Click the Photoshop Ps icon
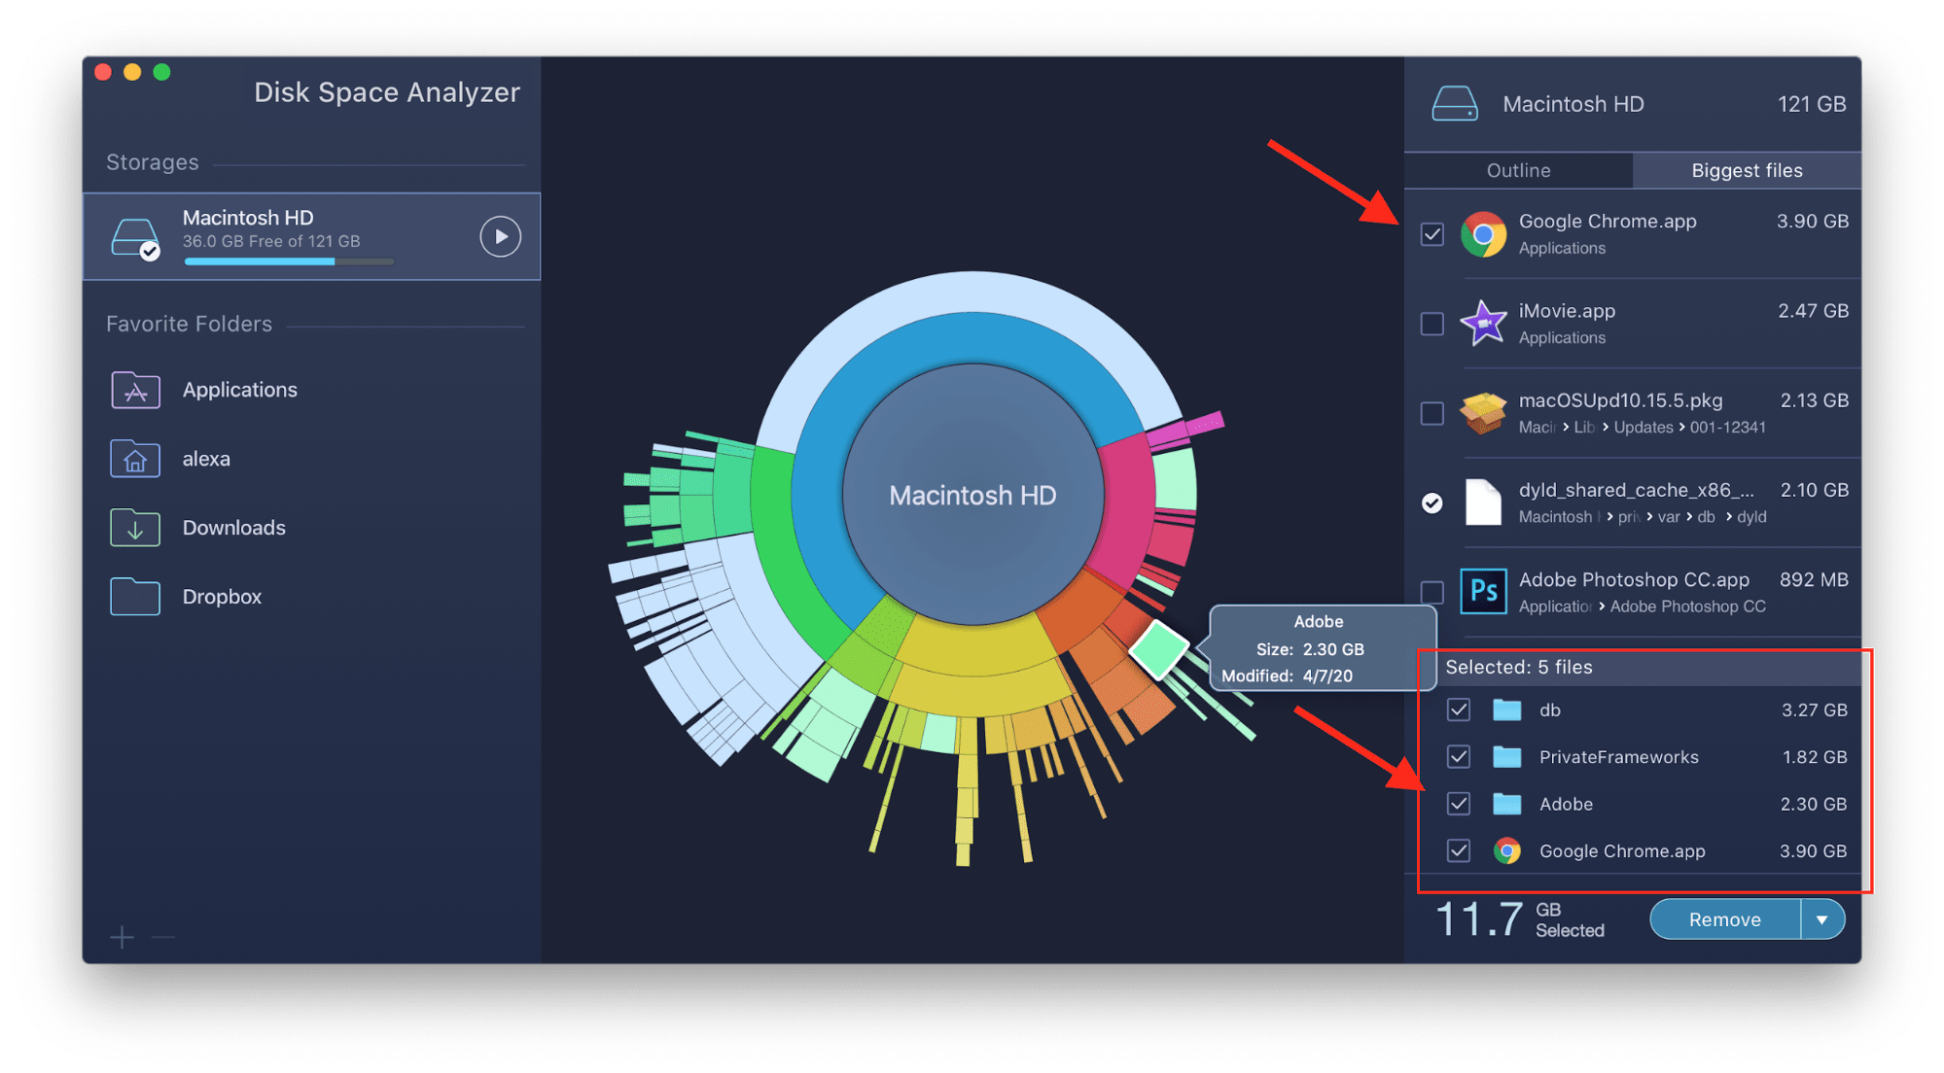 point(1483,591)
